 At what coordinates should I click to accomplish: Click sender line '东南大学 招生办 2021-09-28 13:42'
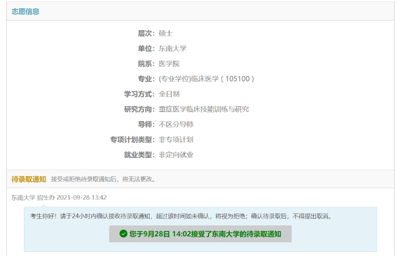pos(59,198)
